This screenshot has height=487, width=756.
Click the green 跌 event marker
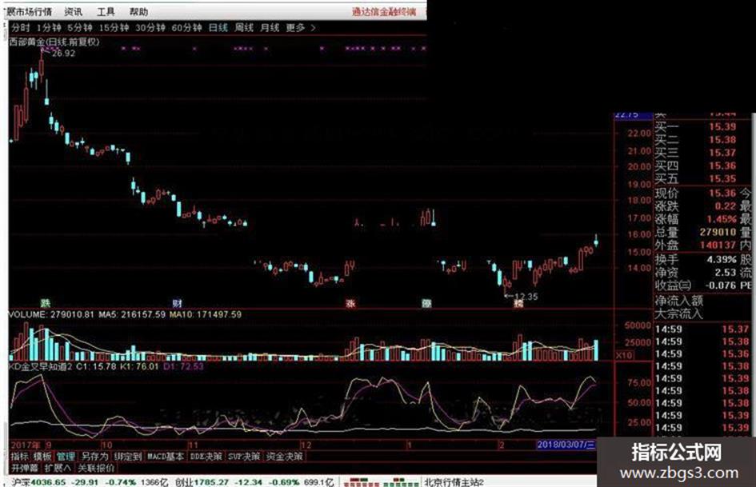[x=46, y=303]
